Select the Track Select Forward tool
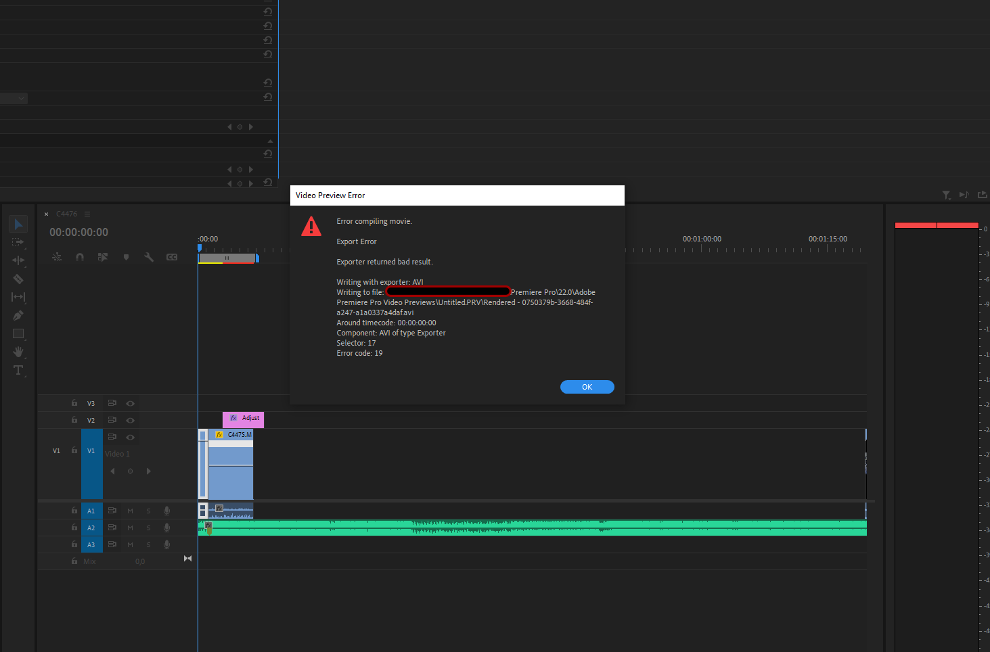This screenshot has height=652, width=990. pos(18,242)
